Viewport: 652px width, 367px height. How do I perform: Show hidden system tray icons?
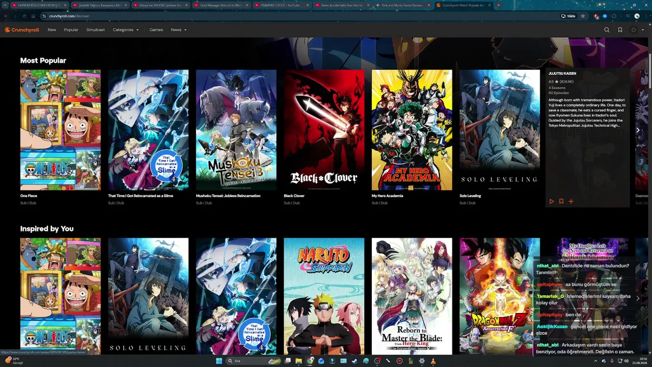tap(596, 361)
